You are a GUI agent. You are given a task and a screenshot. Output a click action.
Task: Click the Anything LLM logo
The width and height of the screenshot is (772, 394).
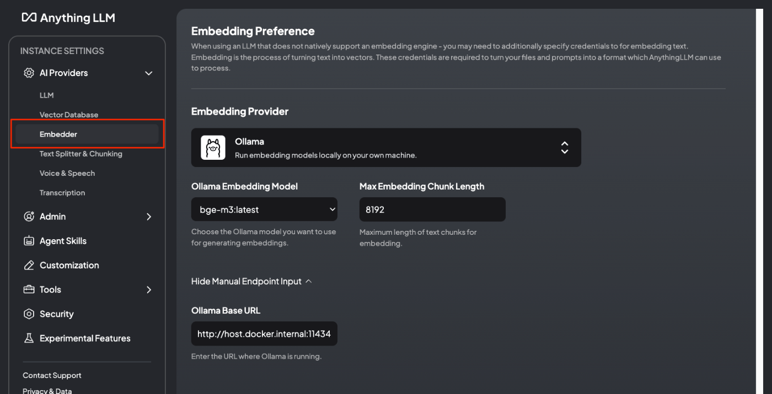pos(68,18)
